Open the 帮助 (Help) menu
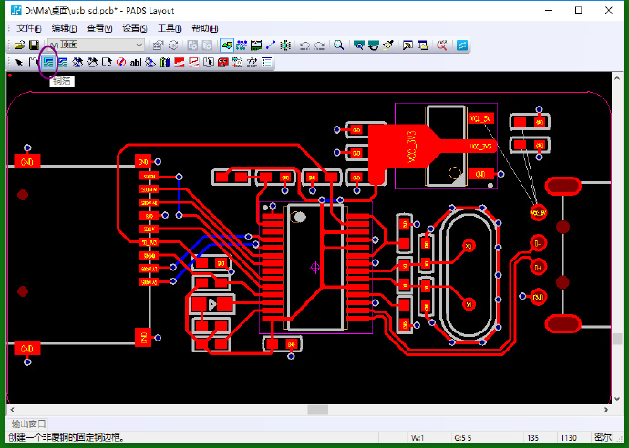Screen dimensions: 629x448 [204, 28]
